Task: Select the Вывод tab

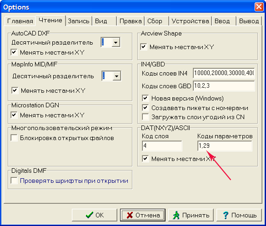Action: [249, 21]
